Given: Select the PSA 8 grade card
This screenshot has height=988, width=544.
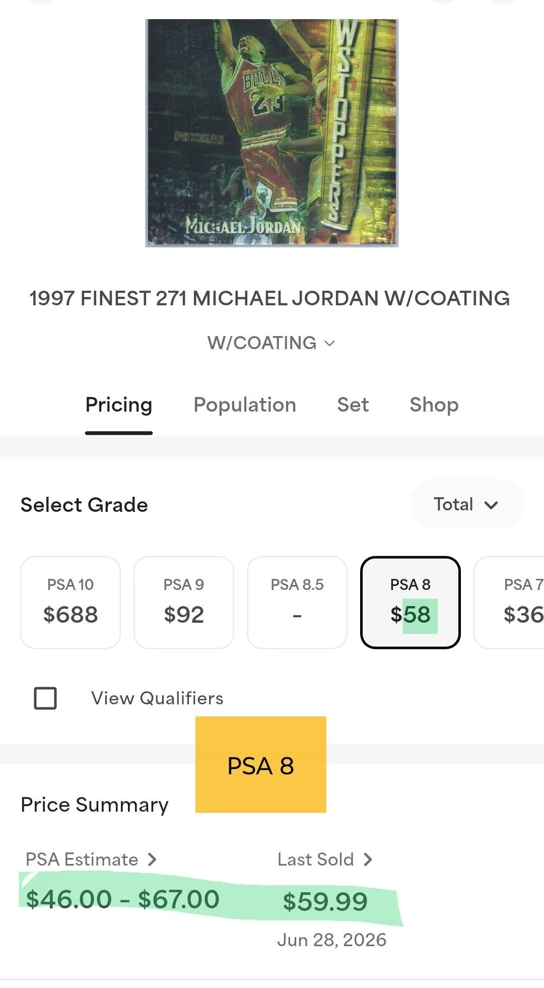Looking at the screenshot, I should (411, 602).
